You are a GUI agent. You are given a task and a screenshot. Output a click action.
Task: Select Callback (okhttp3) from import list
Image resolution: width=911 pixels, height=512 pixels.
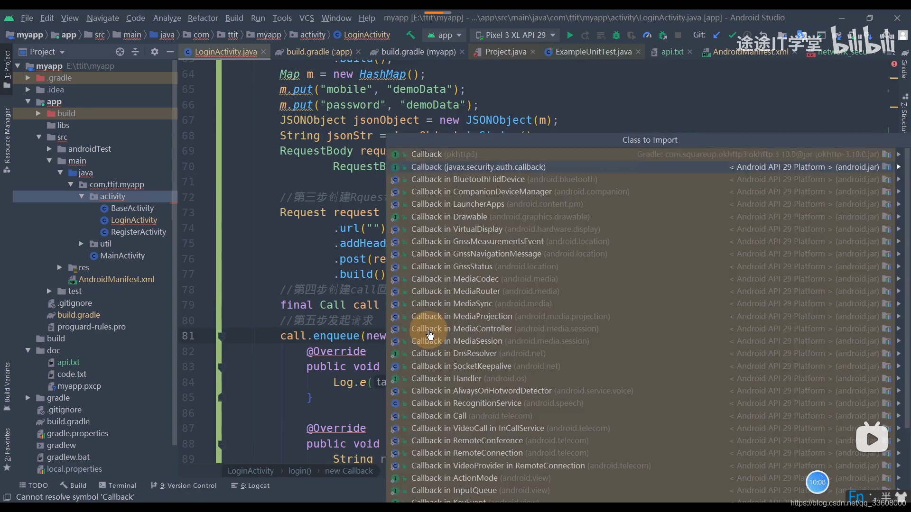pos(444,155)
